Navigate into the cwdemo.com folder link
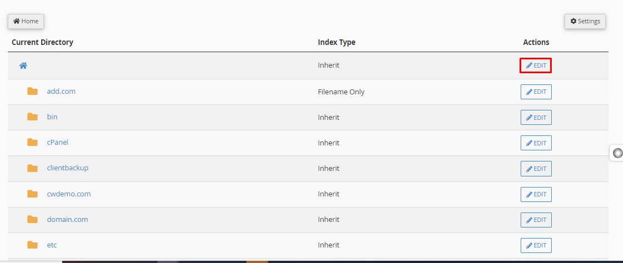This screenshot has width=623, height=263. pos(69,194)
